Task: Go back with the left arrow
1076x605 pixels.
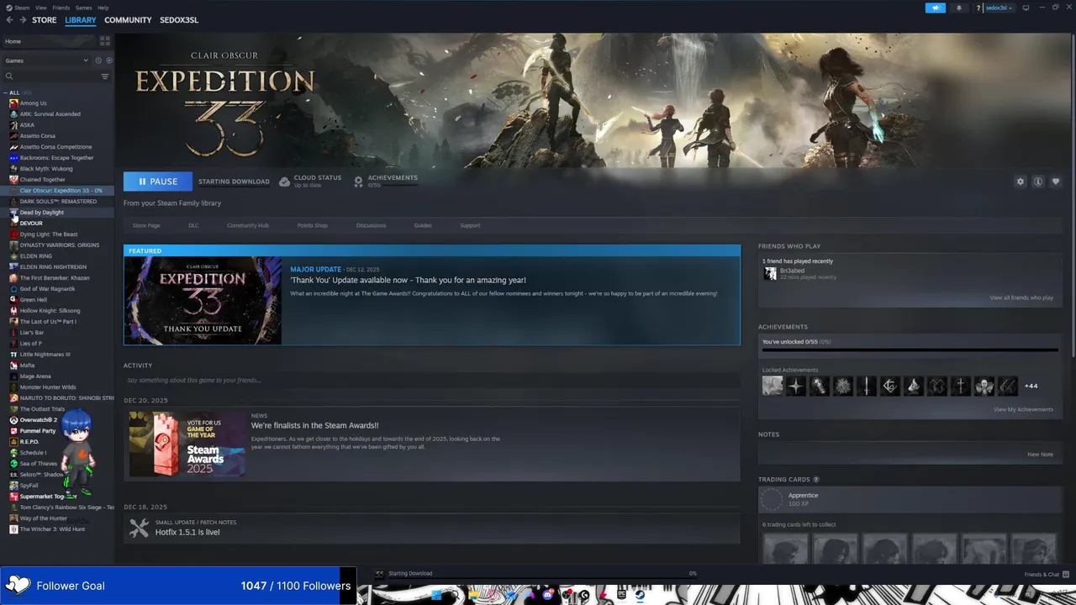Action: click(x=9, y=19)
